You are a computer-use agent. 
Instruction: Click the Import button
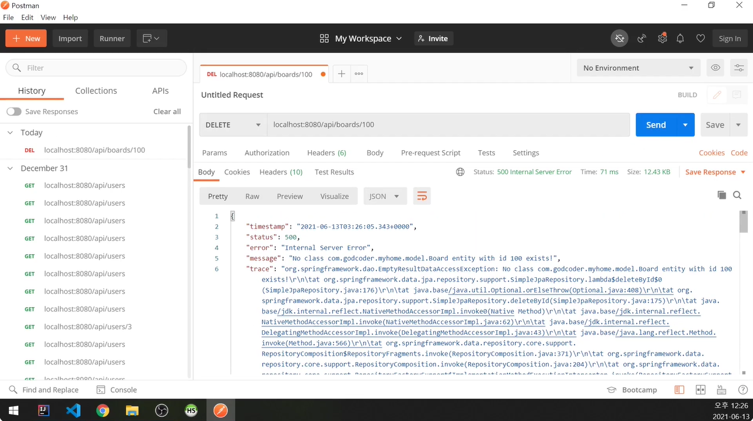[70, 38]
